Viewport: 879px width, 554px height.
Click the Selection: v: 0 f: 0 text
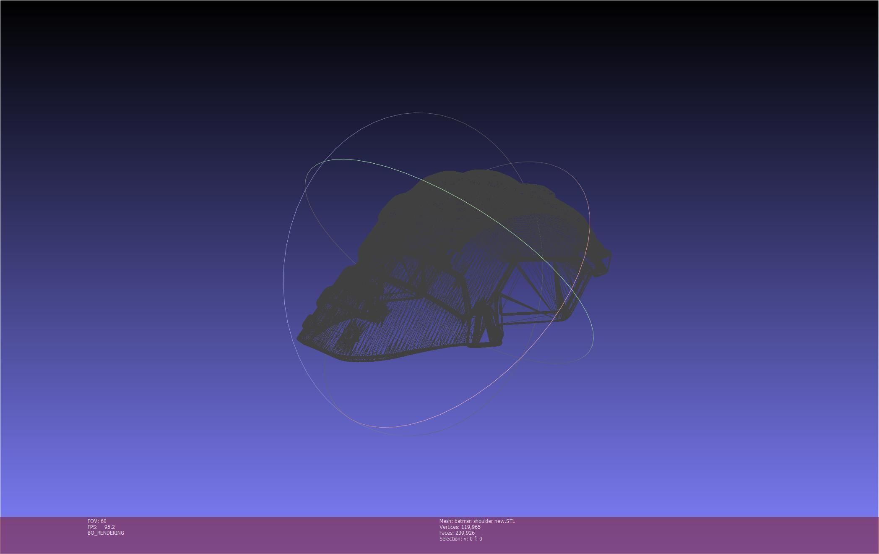pyautogui.click(x=460, y=539)
